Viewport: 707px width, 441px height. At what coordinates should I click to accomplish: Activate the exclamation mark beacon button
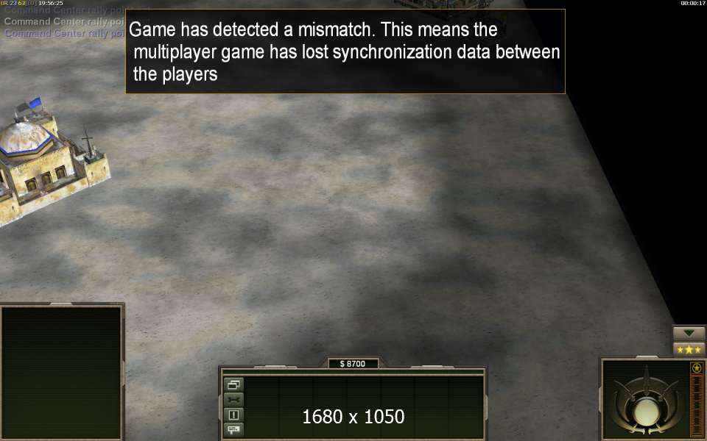233,415
